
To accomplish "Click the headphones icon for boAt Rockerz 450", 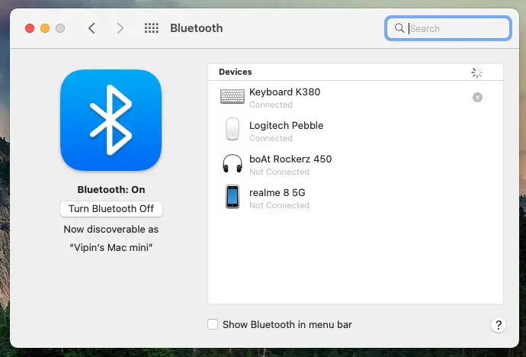I will click(x=233, y=163).
